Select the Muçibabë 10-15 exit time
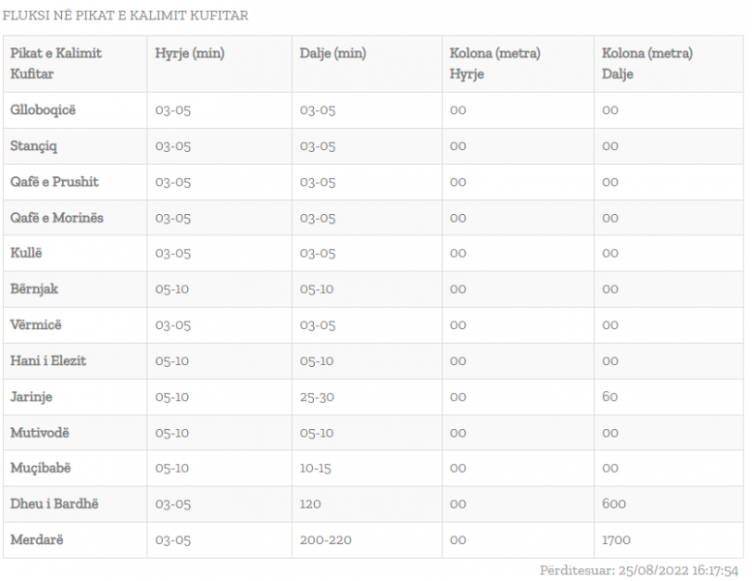752x581 pixels. tap(316, 468)
